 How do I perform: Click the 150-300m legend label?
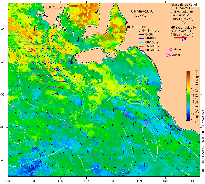152,46
